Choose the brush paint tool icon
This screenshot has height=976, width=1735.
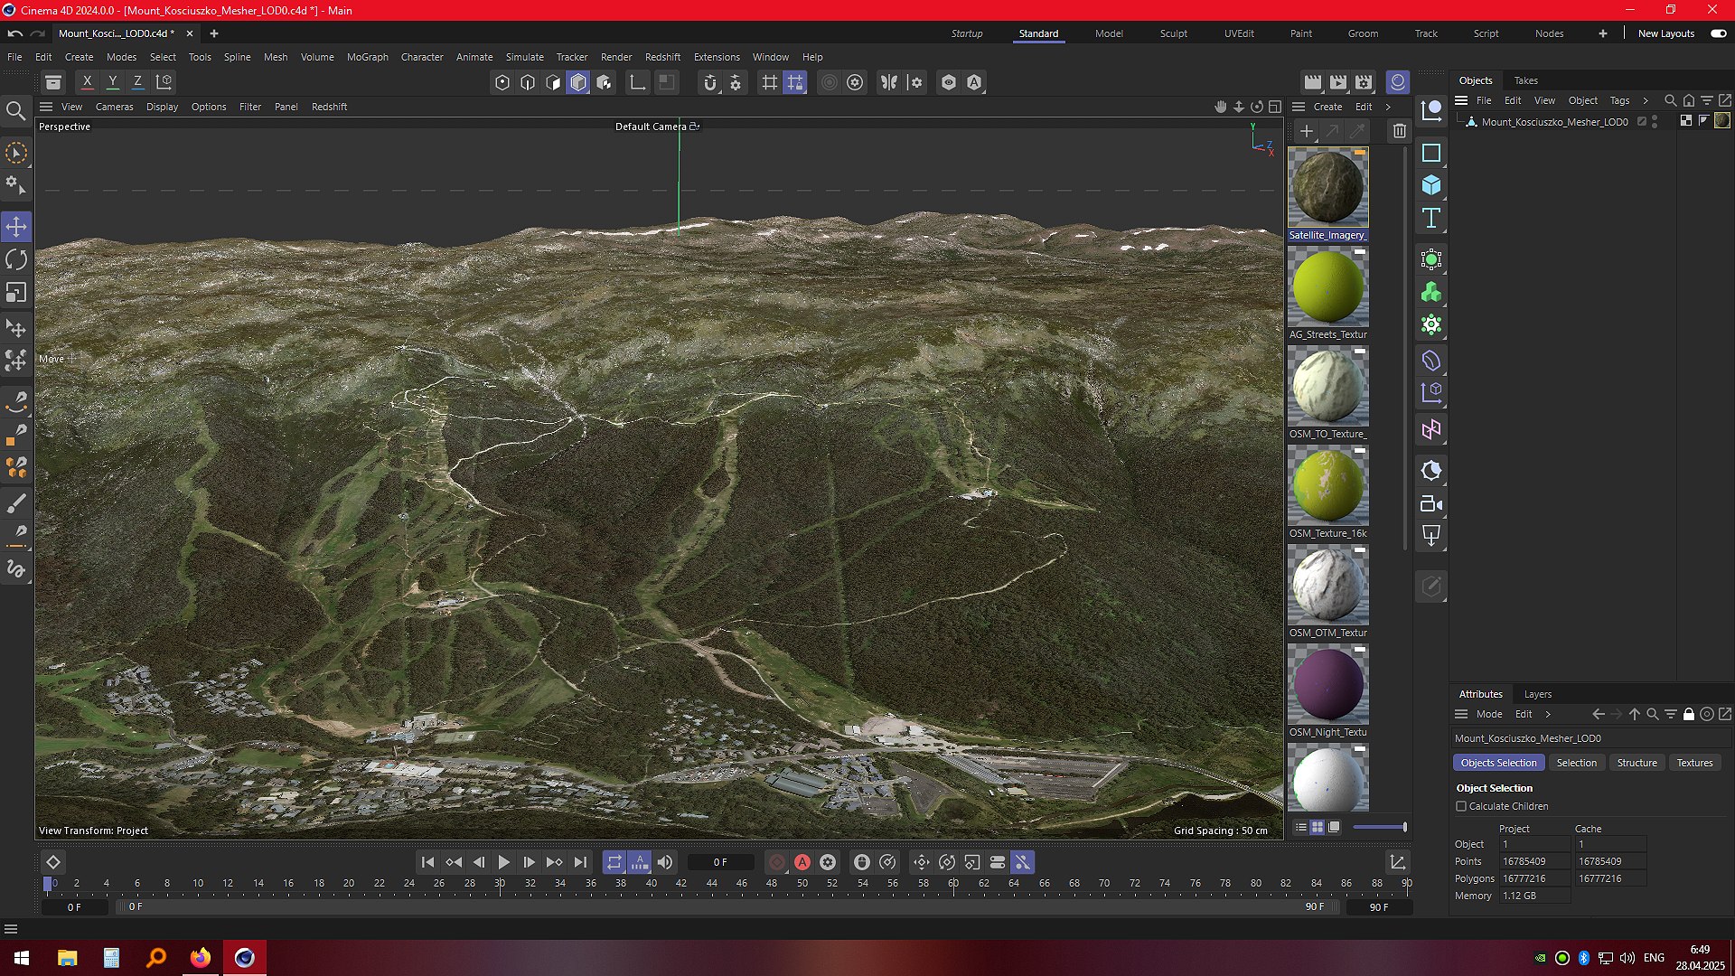pos(16,503)
